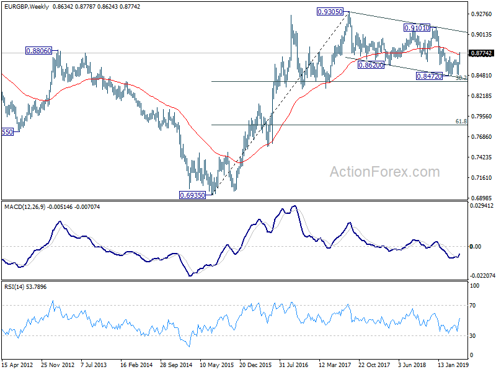
Task: Select the MACD(12,26,9) indicator label
Action: coord(25,207)
